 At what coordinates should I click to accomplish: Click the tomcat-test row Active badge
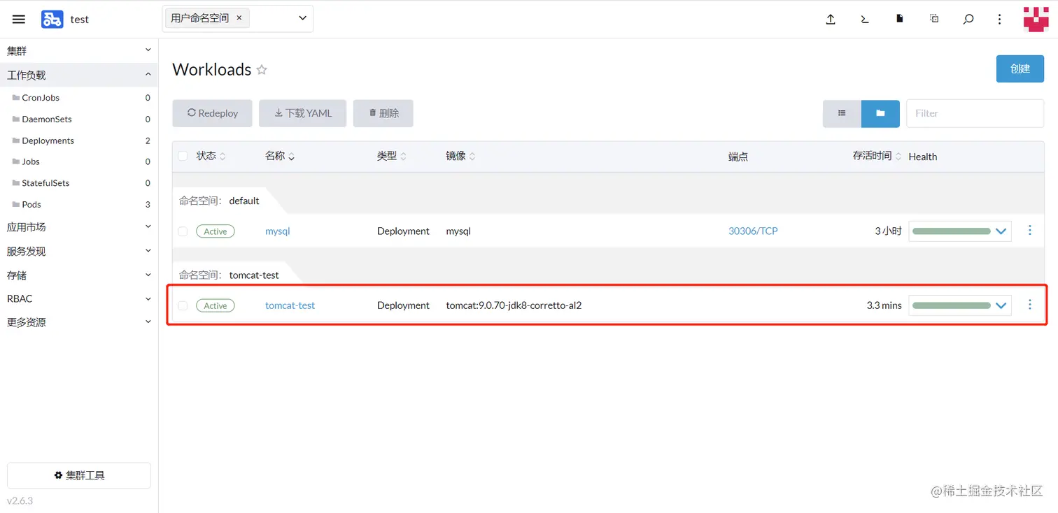click(x=216, y=305)
